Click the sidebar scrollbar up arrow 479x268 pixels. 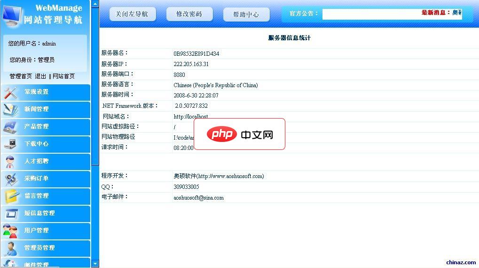(x=95, y=4)
